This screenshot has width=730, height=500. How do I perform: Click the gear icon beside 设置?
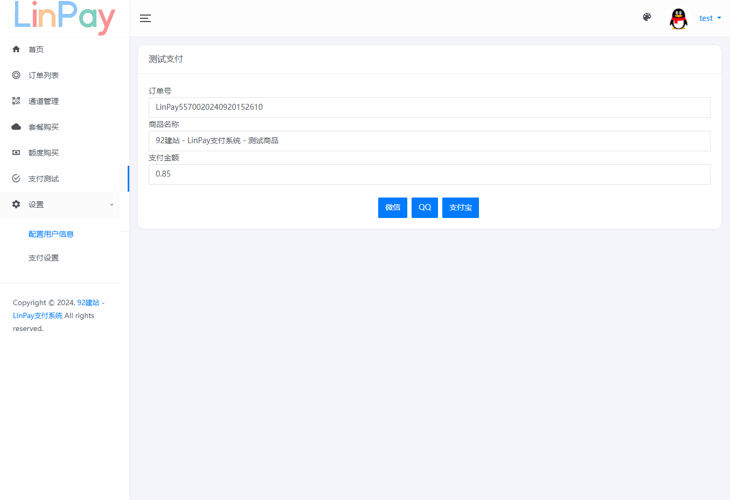click(16, 204)
